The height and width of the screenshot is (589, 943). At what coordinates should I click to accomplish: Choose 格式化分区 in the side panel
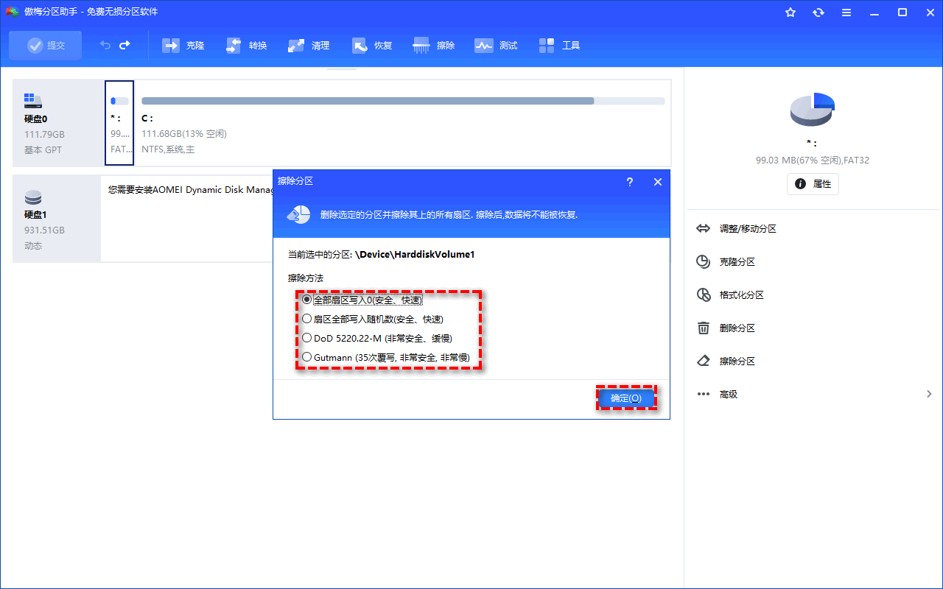click(x=741, y=295)
